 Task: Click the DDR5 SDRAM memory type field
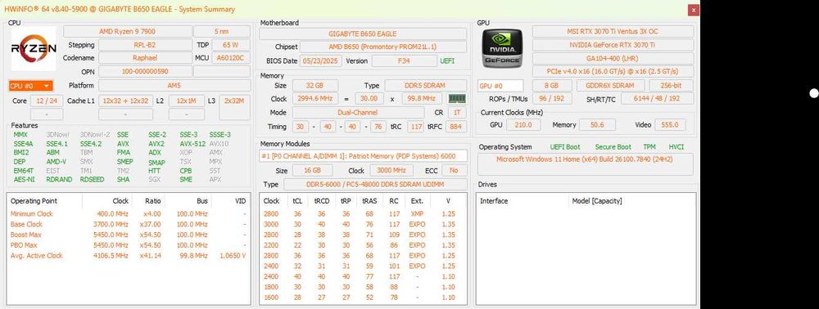(x=426, y=86)
